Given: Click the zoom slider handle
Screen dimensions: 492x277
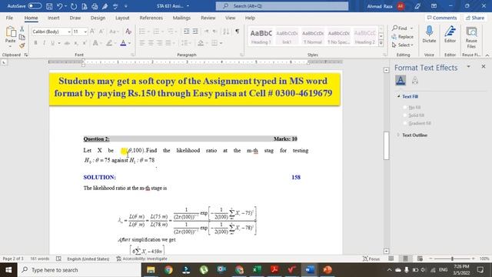Looking at the screenshot, I should tap(452, 259).
